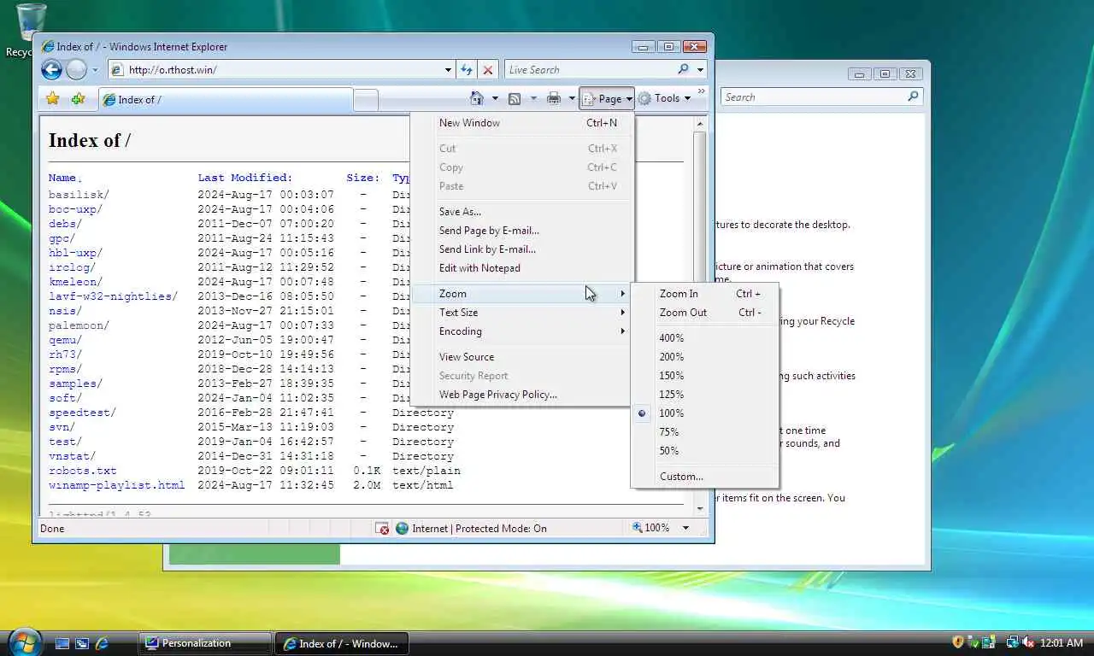Expand the address bar URL history dropdown
Screen dimensions: 1094x656
click(x=448, y=70)
